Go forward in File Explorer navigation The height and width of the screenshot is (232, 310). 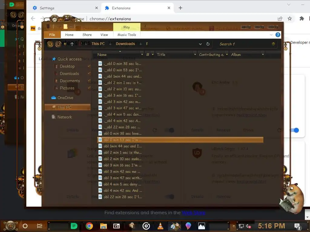[x=58, y=44]
